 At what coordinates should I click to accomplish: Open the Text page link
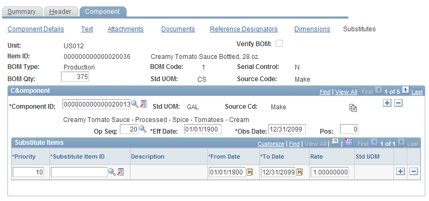(87, 29)
